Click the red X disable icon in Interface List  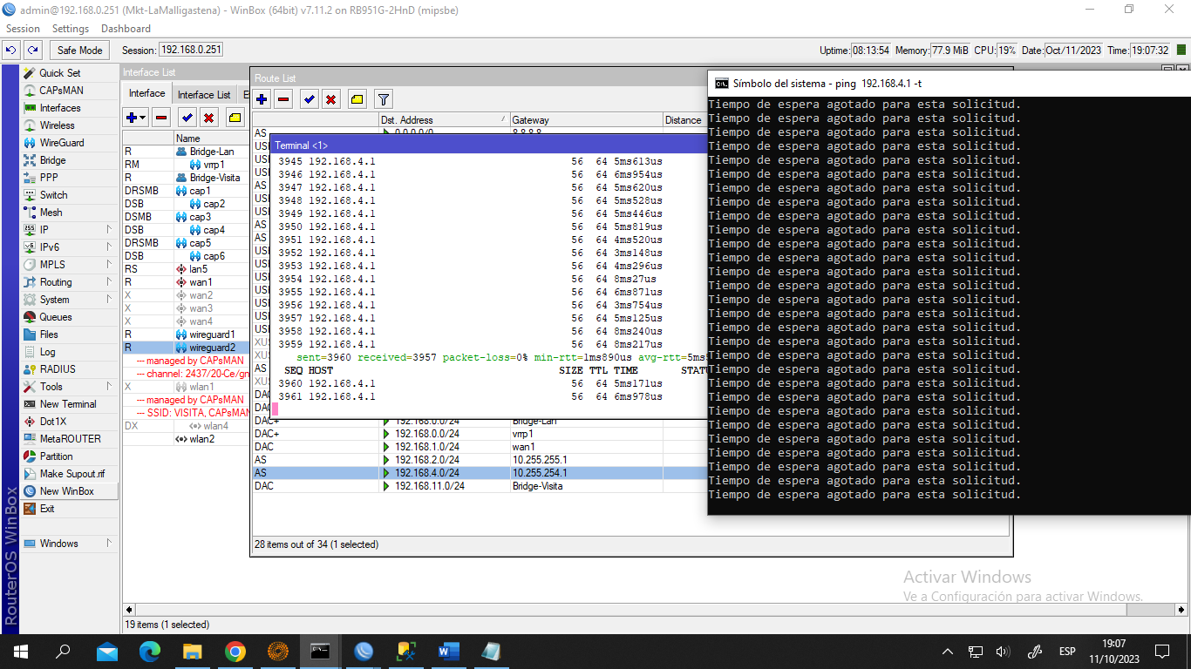pyautogui.click(x=209, y=118)
